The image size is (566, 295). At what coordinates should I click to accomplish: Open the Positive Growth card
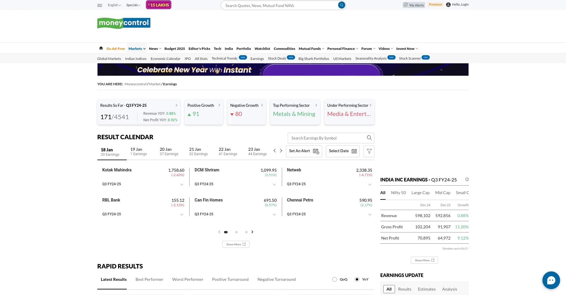(x=204, y=112)
